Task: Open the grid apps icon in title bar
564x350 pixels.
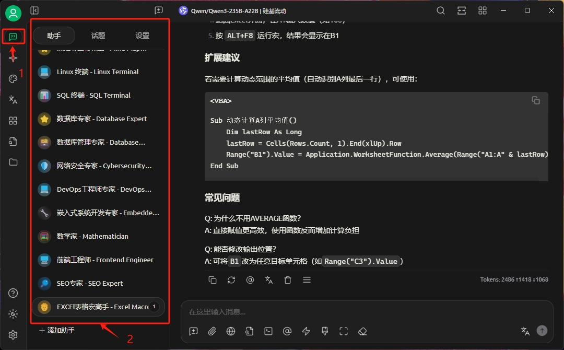Action: (x=483, y=10)
